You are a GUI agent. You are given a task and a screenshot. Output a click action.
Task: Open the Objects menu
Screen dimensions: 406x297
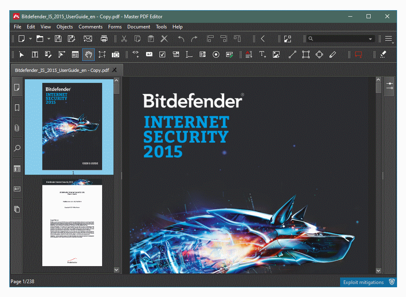(x=65, y=27)
